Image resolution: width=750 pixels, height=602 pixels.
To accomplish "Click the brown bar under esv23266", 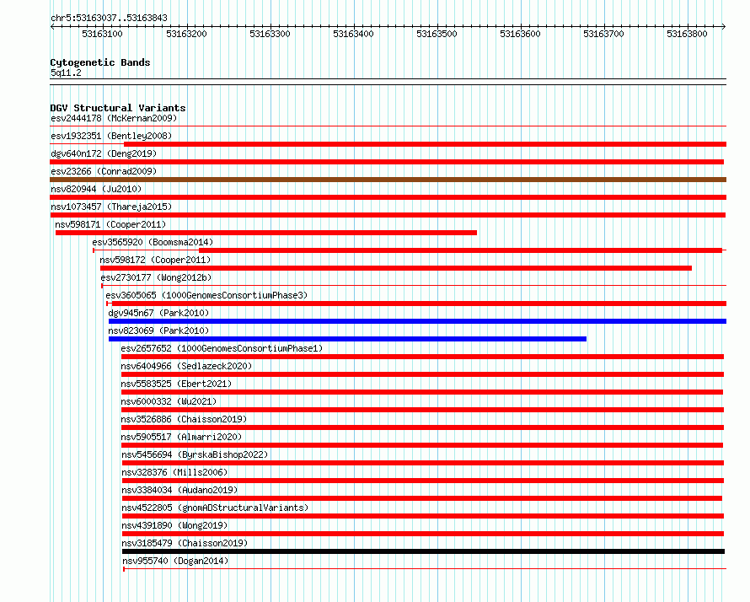I will coord(388,180).
